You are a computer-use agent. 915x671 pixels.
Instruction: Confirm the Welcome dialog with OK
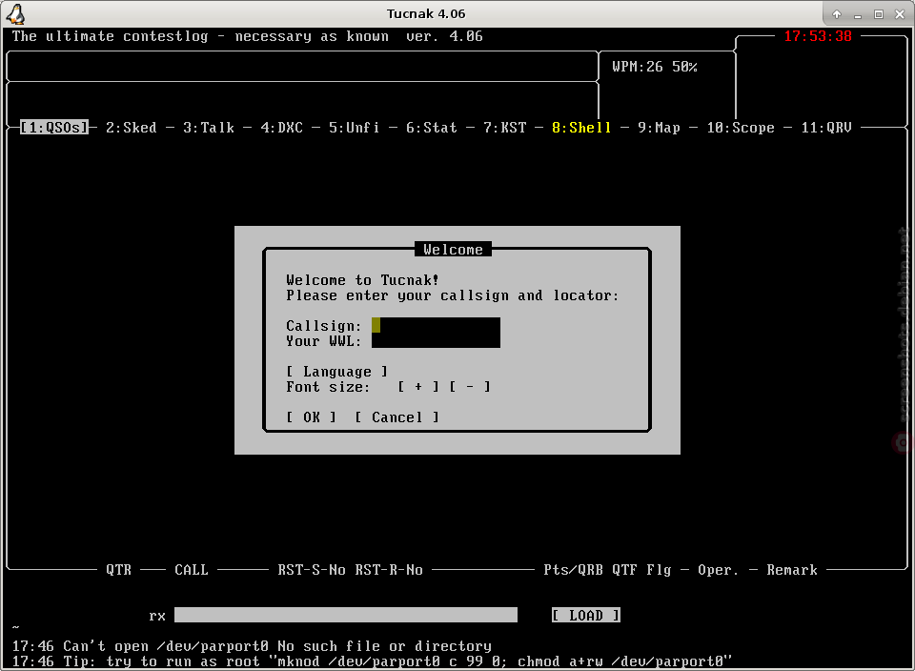[311, 417]
